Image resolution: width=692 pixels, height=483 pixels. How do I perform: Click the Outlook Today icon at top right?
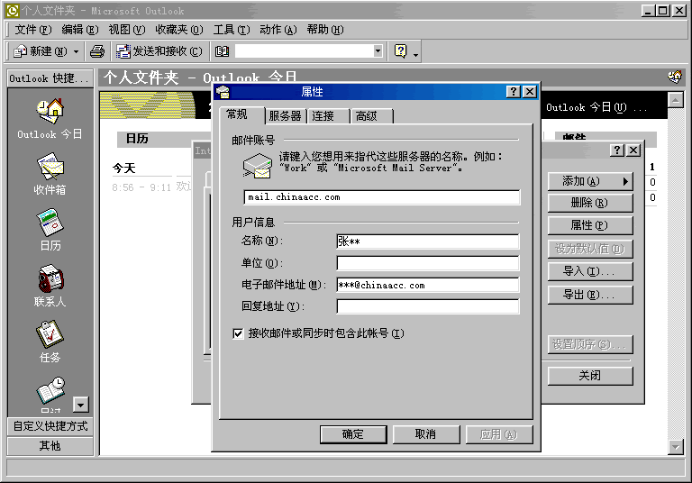[x=674, y=77]
